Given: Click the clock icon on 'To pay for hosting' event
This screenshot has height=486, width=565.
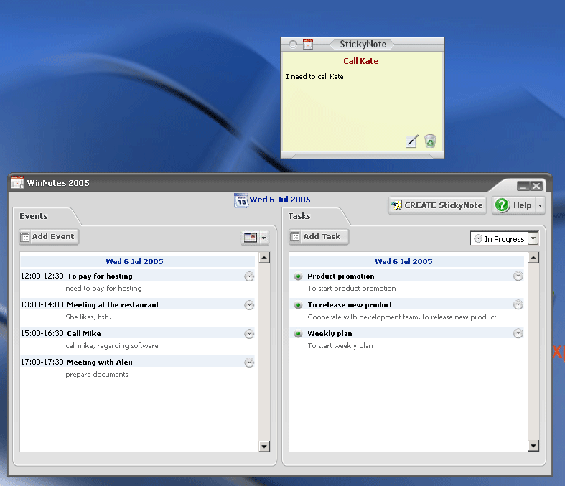Looking at the screenshot, I should click(249, 276).
